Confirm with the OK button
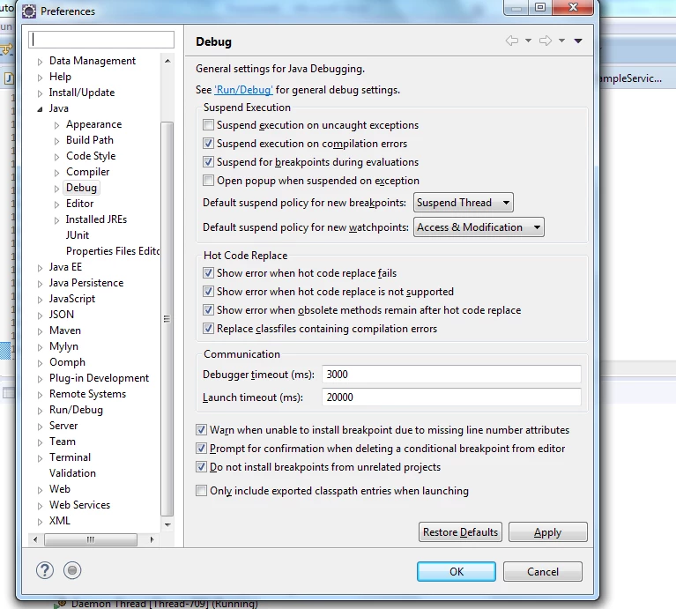The image size is (676, 609). 457,571
